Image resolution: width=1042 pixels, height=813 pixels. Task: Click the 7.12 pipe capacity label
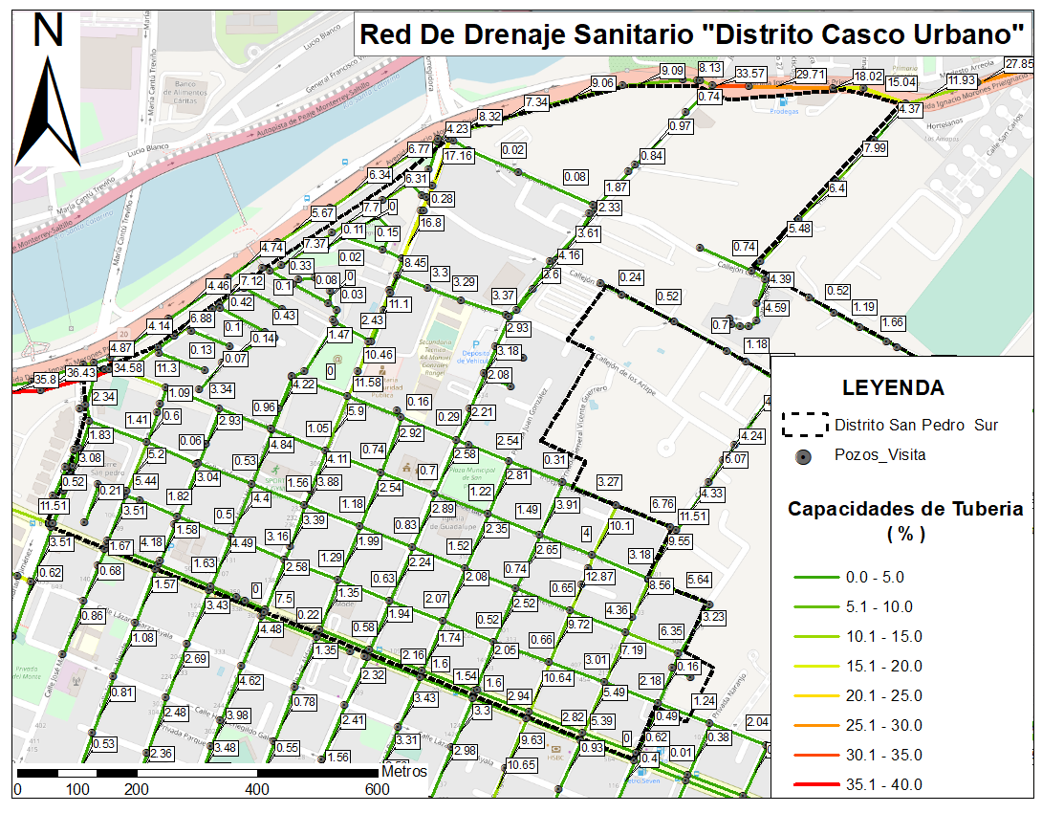click(x=251, y=281)
